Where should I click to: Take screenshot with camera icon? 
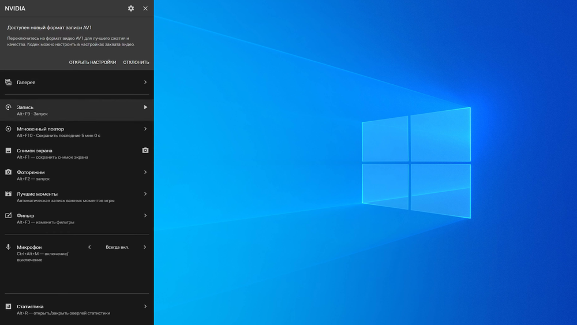click(x=145, y=151)
